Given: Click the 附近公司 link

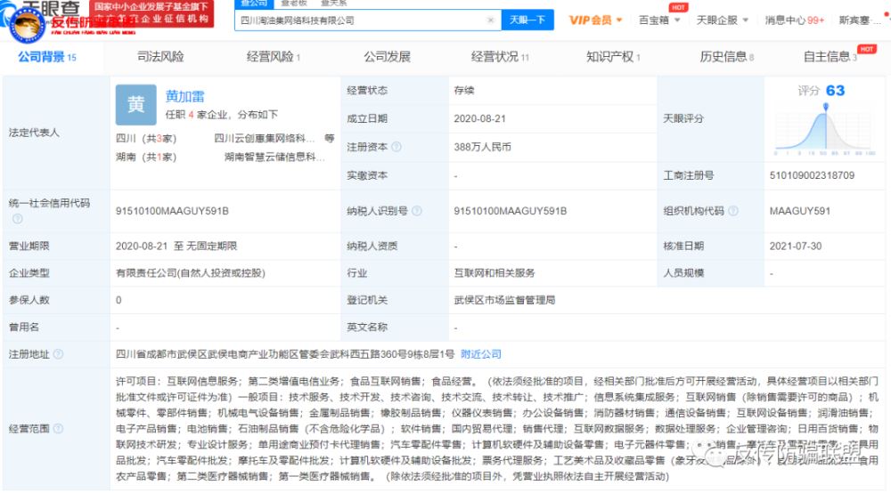Looking at the screenshot, I should point(481,354).
